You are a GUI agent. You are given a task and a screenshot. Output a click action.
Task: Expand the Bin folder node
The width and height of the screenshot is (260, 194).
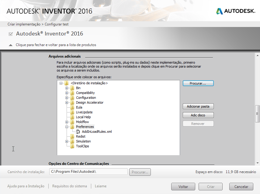pos(67,88)
